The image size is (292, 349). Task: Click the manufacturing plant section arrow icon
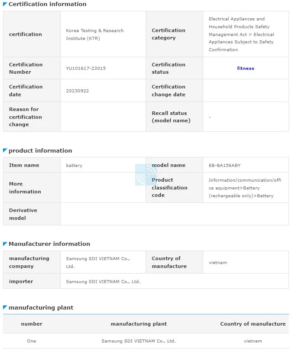pyautogui.click(x=5, y=307)
